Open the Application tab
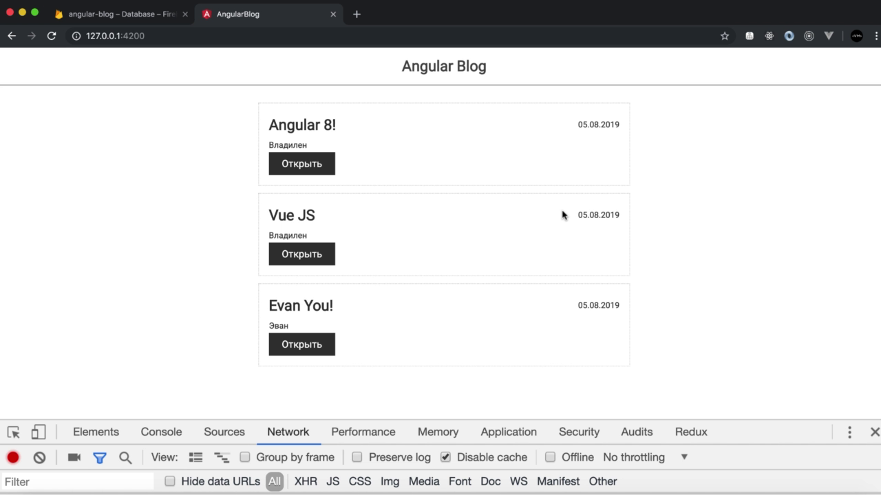 tap(509, 432)
